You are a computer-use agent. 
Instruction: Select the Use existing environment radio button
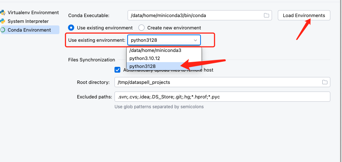[71, 28]
